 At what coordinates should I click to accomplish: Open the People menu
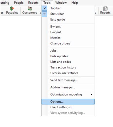pos(19,3)
